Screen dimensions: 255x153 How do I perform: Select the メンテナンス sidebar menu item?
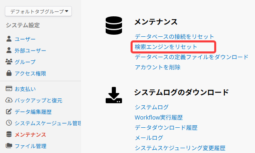point(31,135)
